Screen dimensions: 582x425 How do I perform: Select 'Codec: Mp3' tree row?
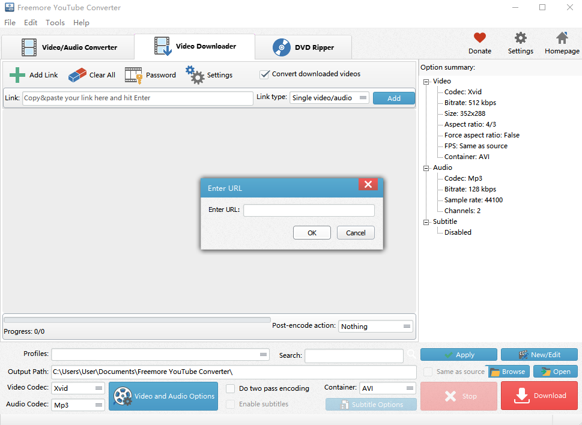[x=463, y=178]
